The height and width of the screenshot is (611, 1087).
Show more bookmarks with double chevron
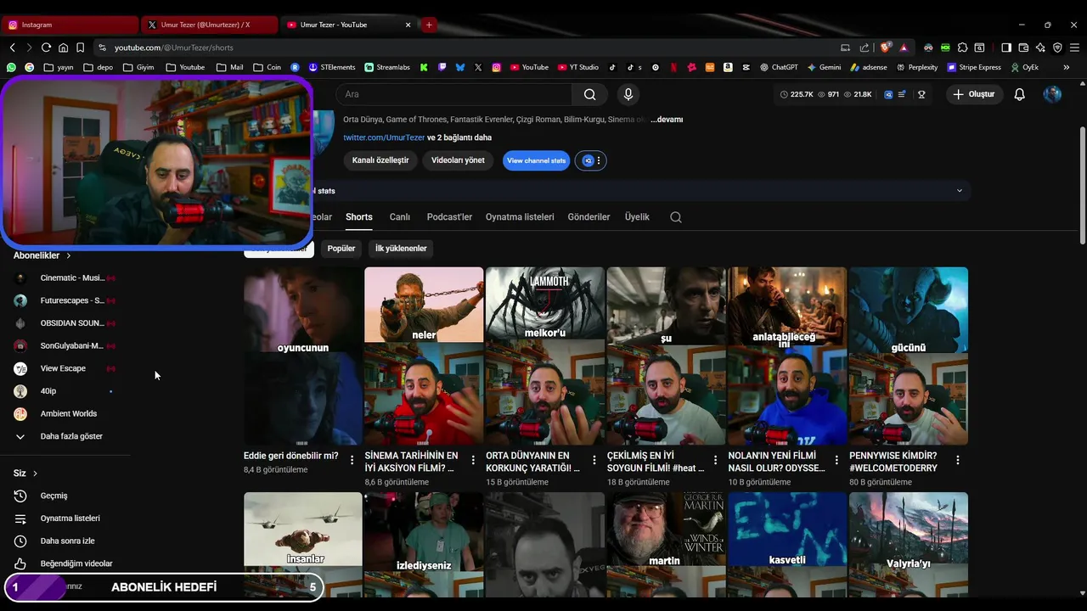click(x=1067, y=67)
